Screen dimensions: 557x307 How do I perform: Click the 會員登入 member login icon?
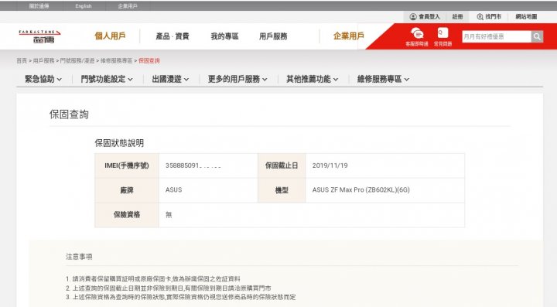(413, 17)
